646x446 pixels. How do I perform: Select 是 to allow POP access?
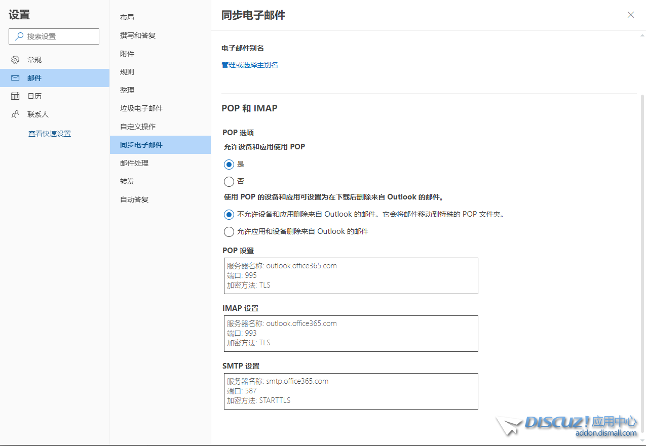click(x=229, y=165)
